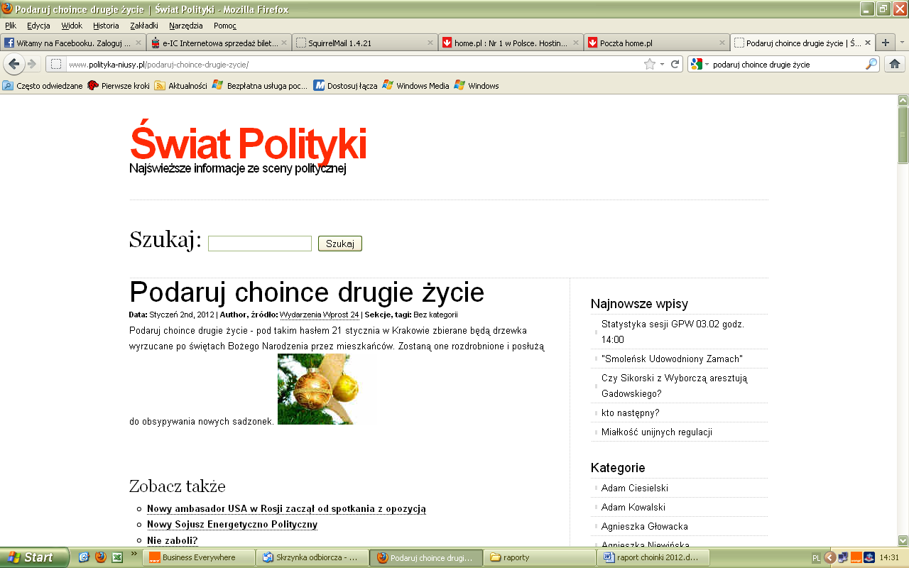This screenshot has width=909, height=568.
Task: Click the page scrollbar down arrow
Action: click(903, 540)
